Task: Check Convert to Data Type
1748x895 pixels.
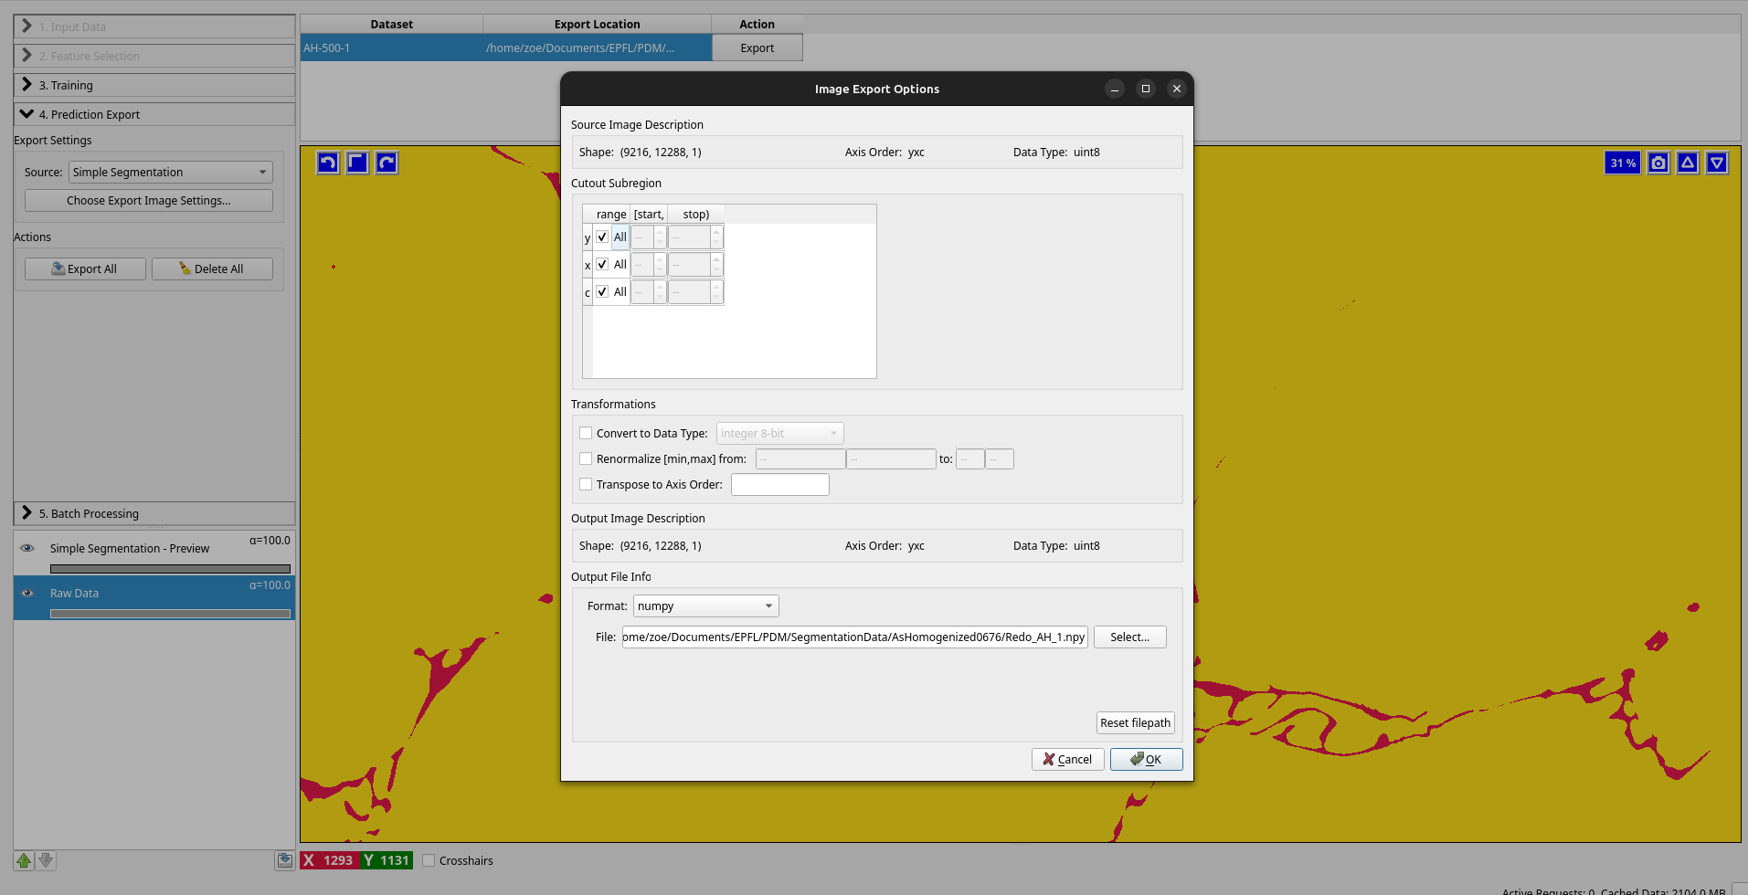Action: [x=586, y=433]
